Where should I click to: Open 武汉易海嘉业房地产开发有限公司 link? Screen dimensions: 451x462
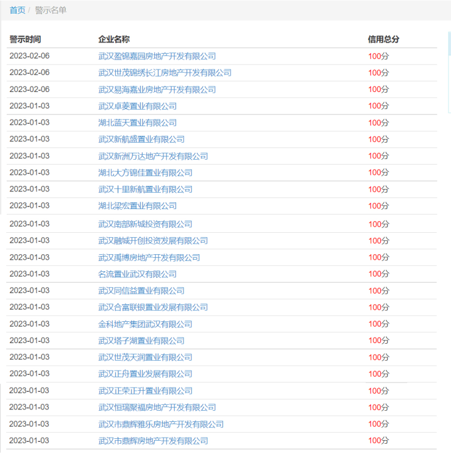coord(157,89)
